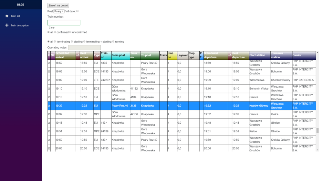Screen dimensions: 323x181
Task: Click the LTE train type cell
Action: 97,80
